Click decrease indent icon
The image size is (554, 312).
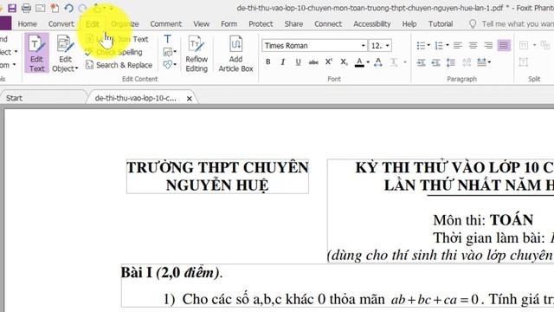click(435, 62)
